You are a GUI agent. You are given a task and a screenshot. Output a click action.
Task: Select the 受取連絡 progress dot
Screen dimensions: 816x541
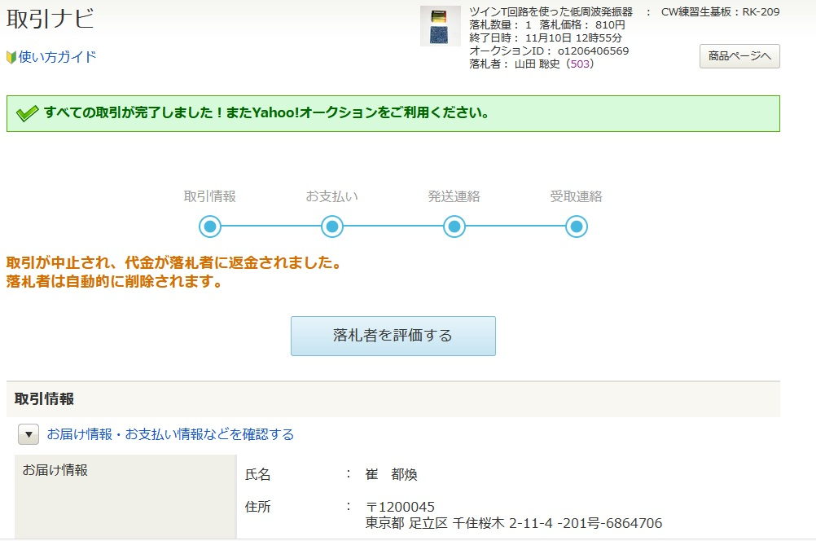click(576, 227)
